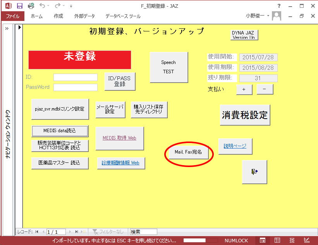The height and width of the screenshot is (245, 318).
Task: Click the 医薬品マスター 読込 button
Action: [60, 163]
